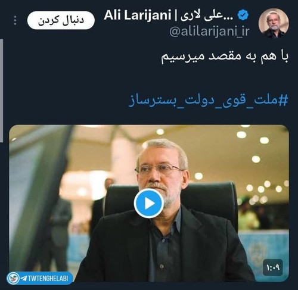Screen dimensions: 298x290
Task: Click the gray scrollbar at left edge
Action: (x=1, y=91)
